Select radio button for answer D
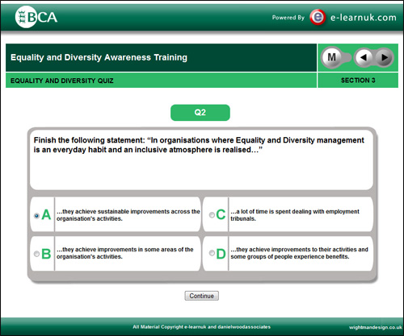 [x=212, y=253]
